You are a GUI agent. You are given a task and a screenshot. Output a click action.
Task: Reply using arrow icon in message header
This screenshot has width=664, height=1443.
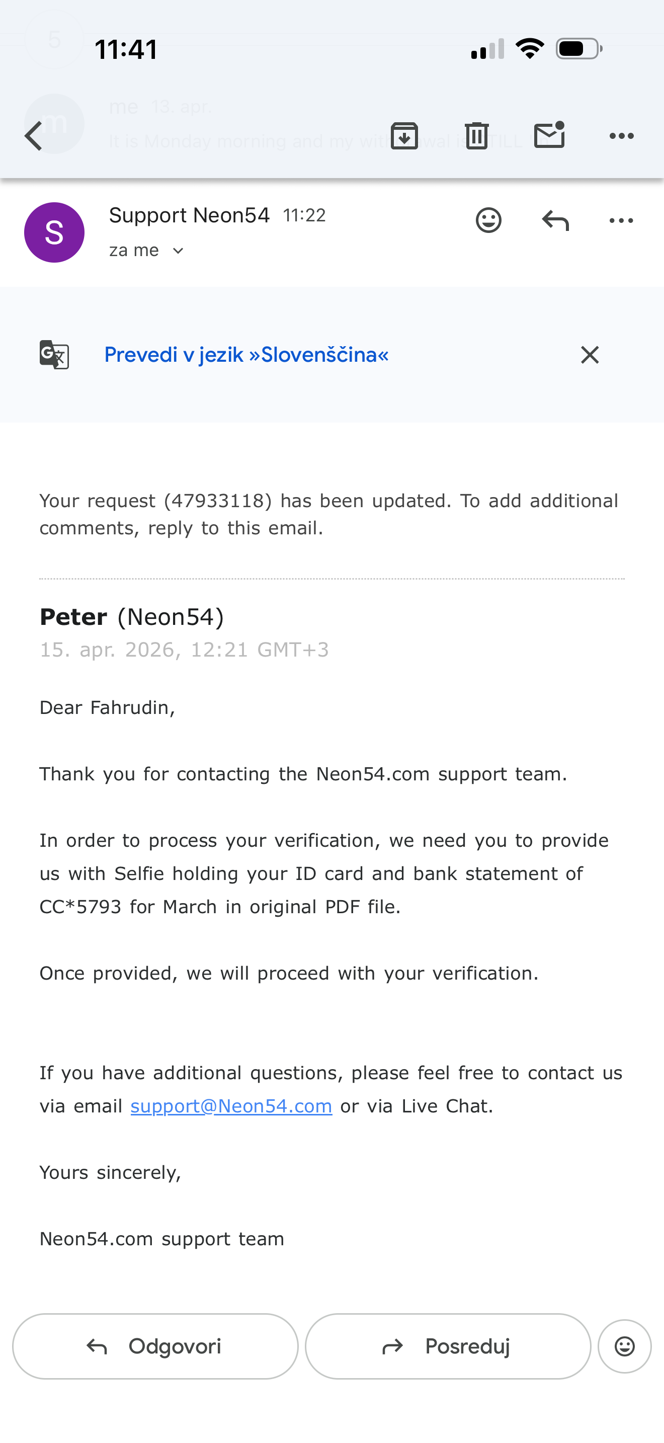coord(555,220)
